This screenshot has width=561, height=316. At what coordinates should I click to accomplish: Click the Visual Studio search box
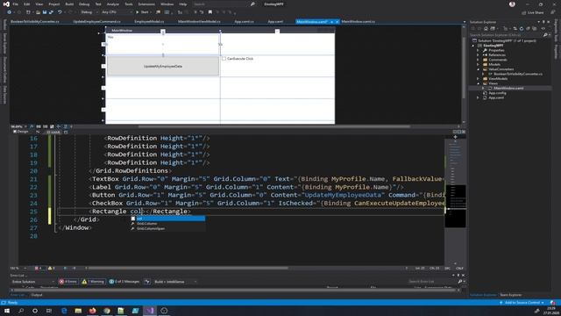(224, 4)
